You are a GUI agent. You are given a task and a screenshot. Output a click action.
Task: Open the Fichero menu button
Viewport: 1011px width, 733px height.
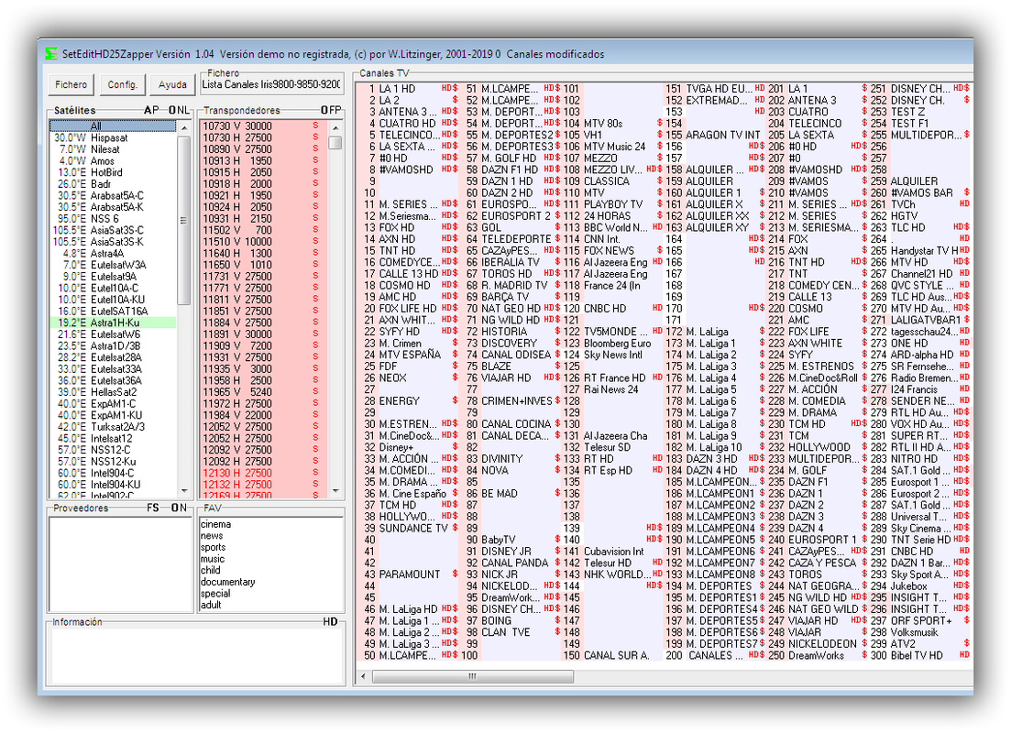click(71, 84)
